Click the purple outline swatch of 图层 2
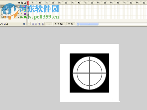147x110 pixels. pos(25,14)
